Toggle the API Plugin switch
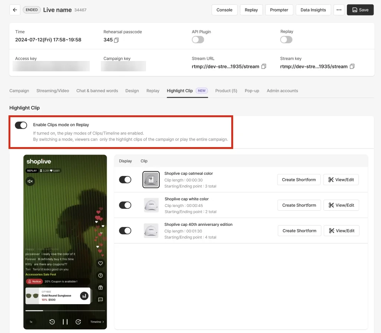The image size is (381, 333). tap(198, 40)
